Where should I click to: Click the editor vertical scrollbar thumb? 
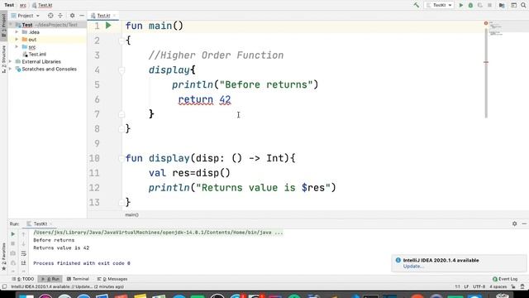tap(486, 73)
